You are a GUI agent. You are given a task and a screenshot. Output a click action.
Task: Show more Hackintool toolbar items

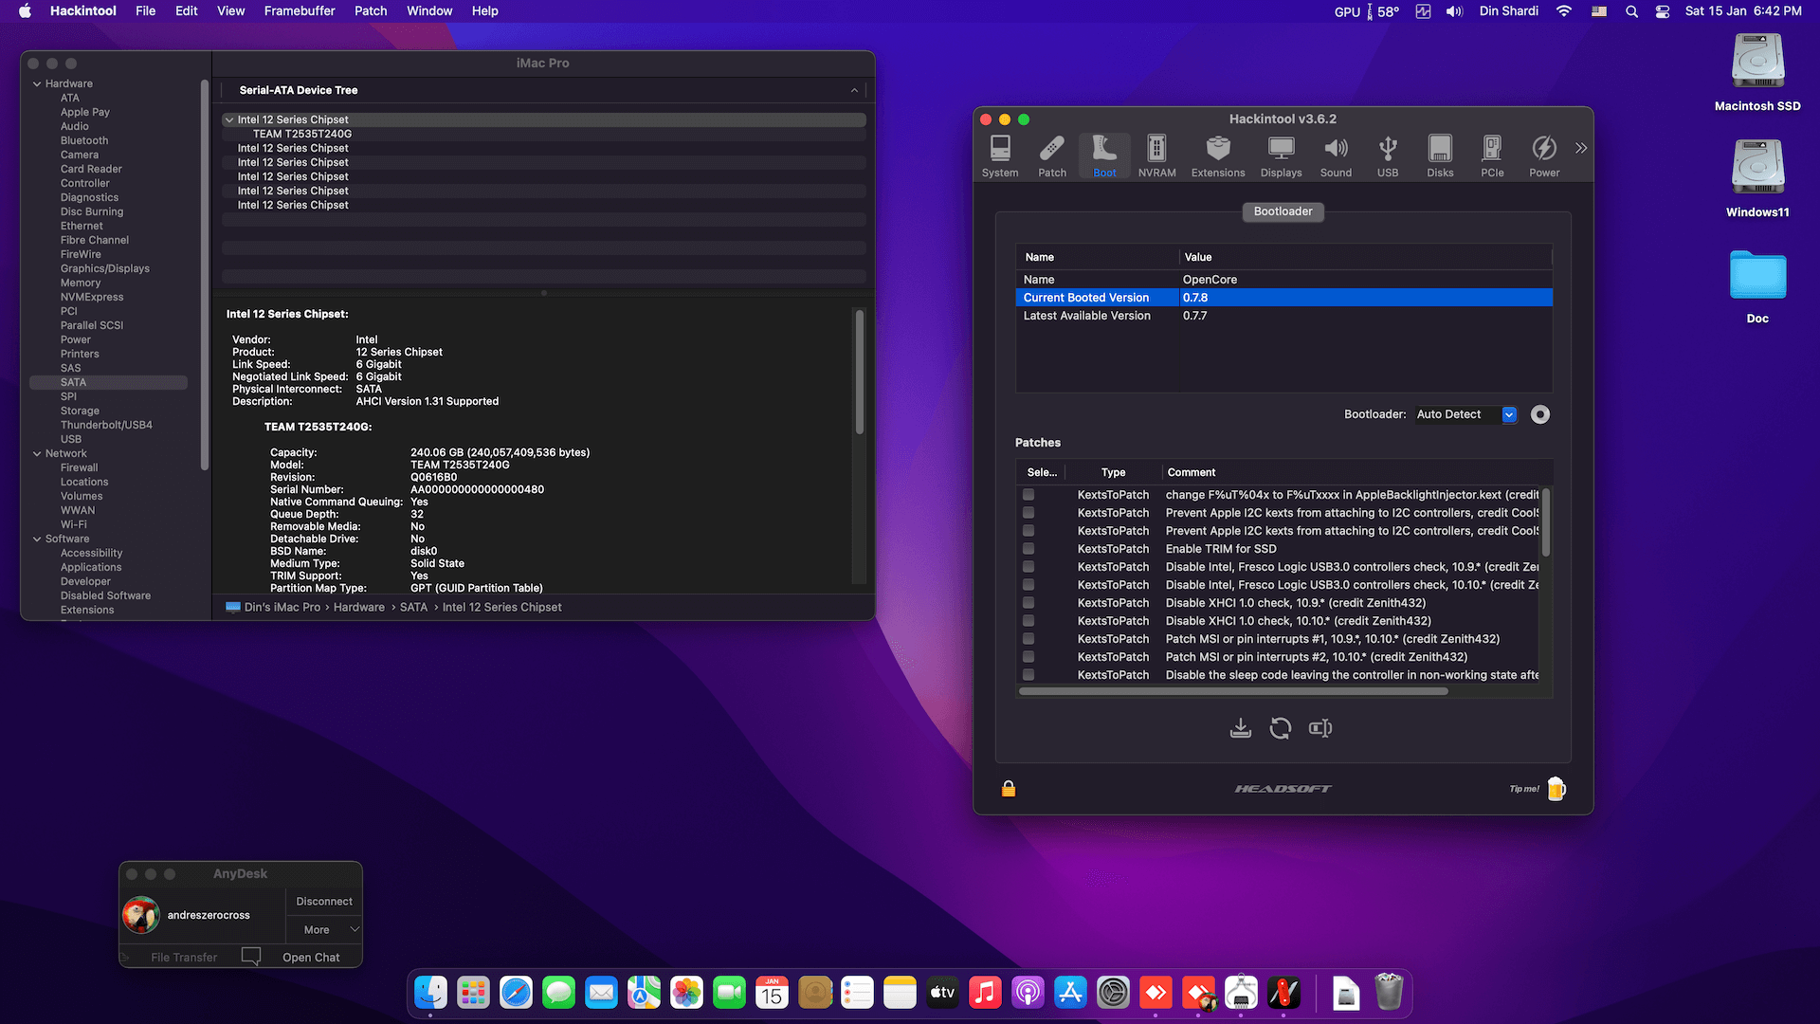1580,148
